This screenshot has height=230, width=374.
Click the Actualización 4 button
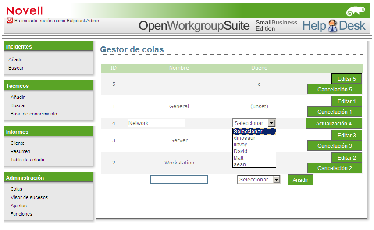click(334, 124)
